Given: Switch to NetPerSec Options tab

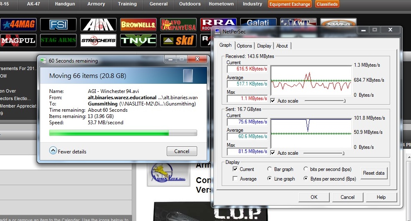Looking at the screenshot, I should (244, 46).
